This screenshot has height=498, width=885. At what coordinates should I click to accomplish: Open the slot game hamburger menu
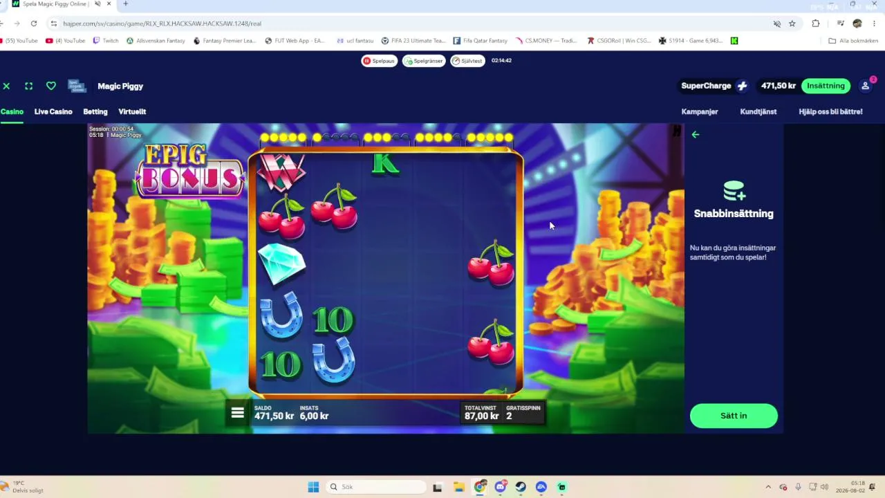click(x=238, y=413)
